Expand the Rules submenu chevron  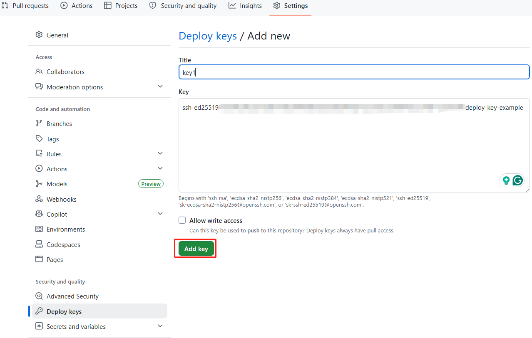[x=160, y=153]
